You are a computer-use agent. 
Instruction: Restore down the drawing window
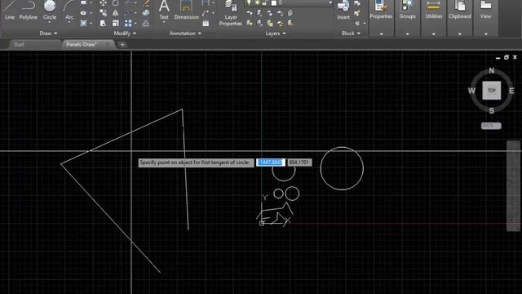tap(507, 57)
